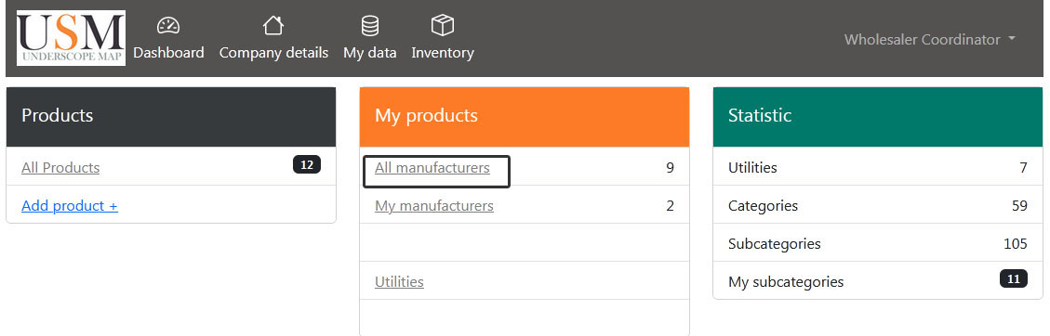Open the My manufacturers link
The height and width of the screenshot is (336, 1050).
[x=434, y=206]
